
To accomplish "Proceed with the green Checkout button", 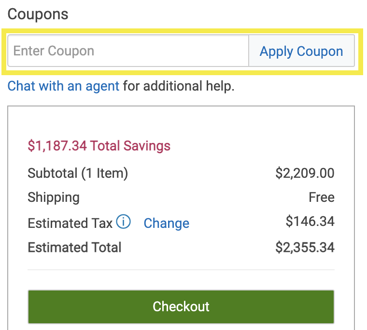I will (x=181, y=307).
